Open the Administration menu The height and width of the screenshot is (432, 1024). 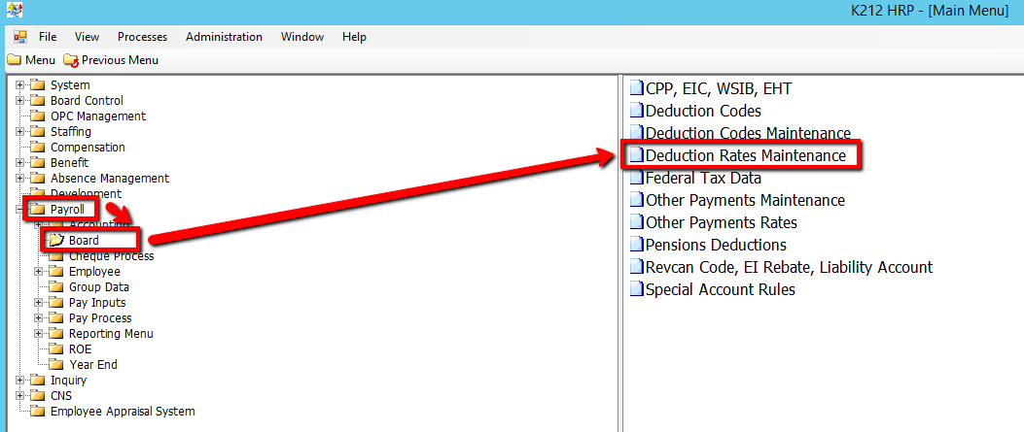click(x=224, y=37)
